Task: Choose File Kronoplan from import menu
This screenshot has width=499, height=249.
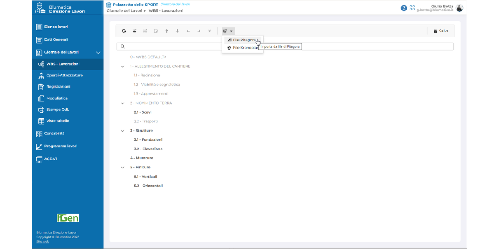Action: point(245,48)
